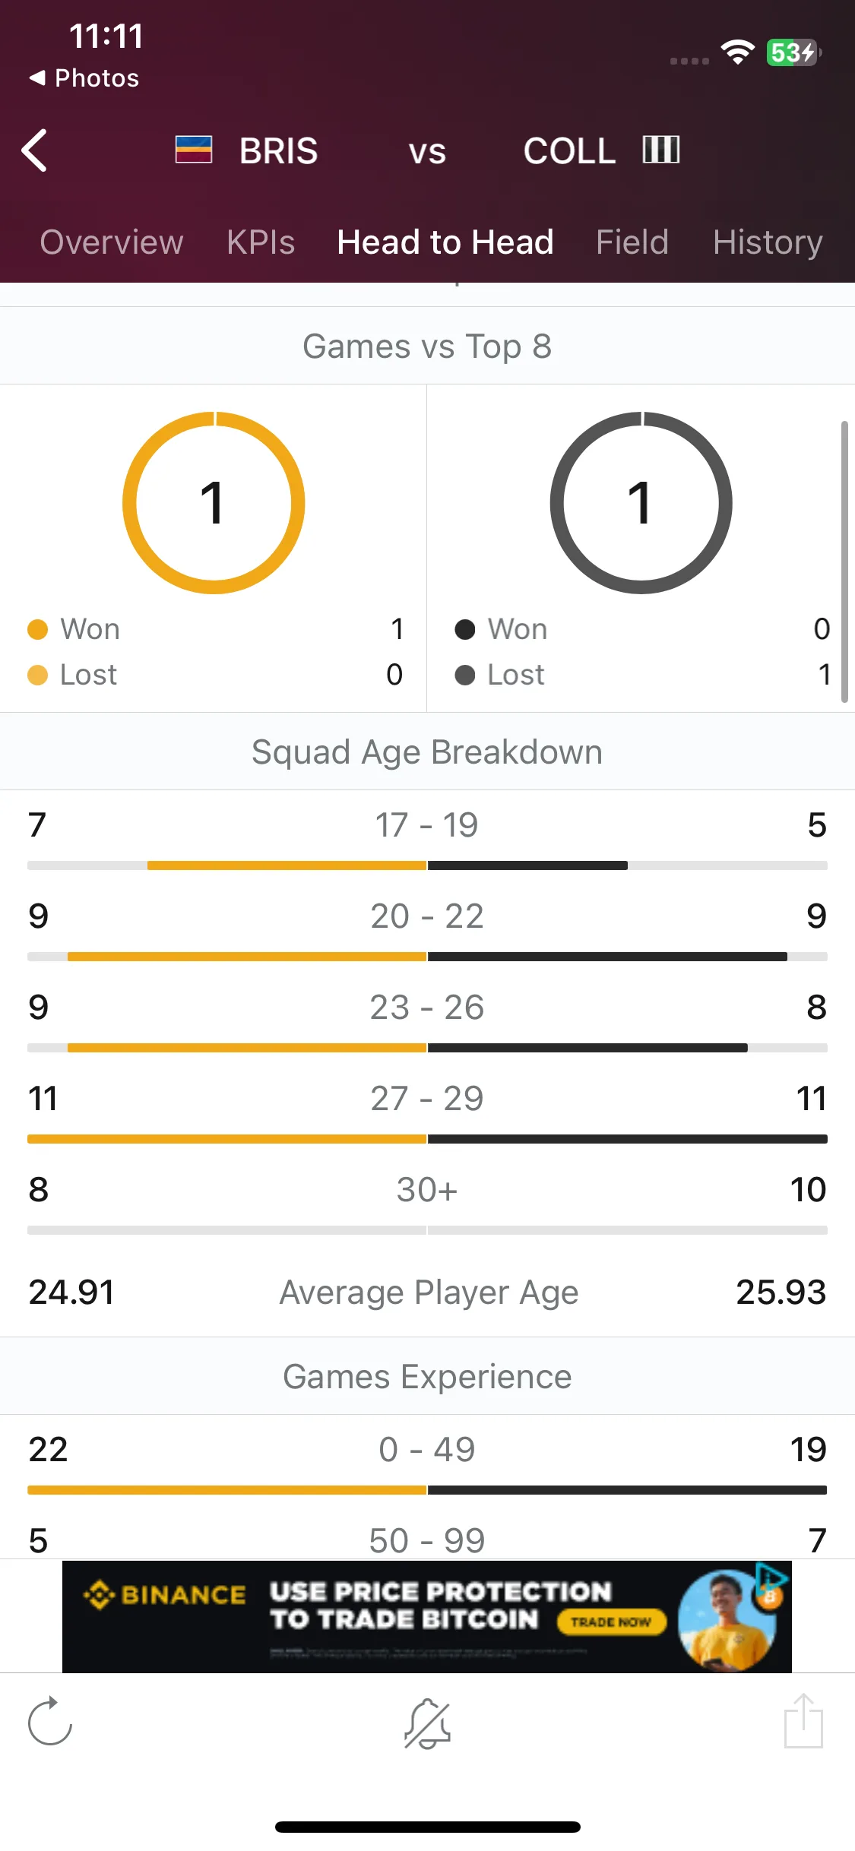Tap the Wi-Fi status icon
The width and height of the screenshot is (855, 1851).
coord(737,52)
